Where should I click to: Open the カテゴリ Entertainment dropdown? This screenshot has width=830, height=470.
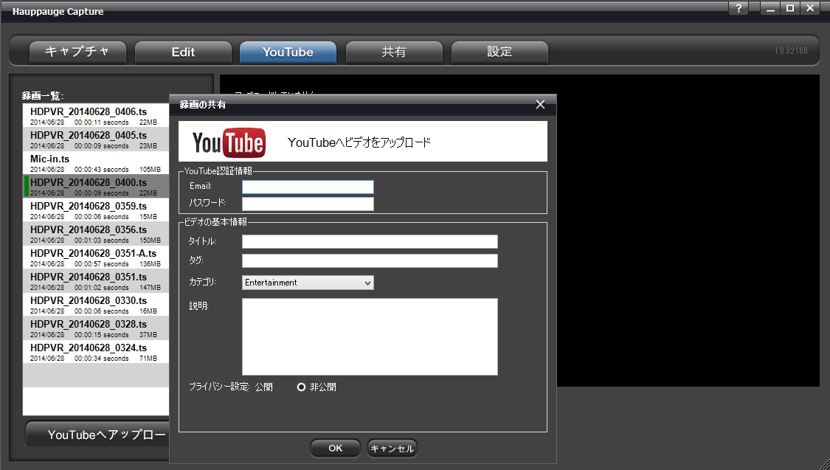pos(308,283)
